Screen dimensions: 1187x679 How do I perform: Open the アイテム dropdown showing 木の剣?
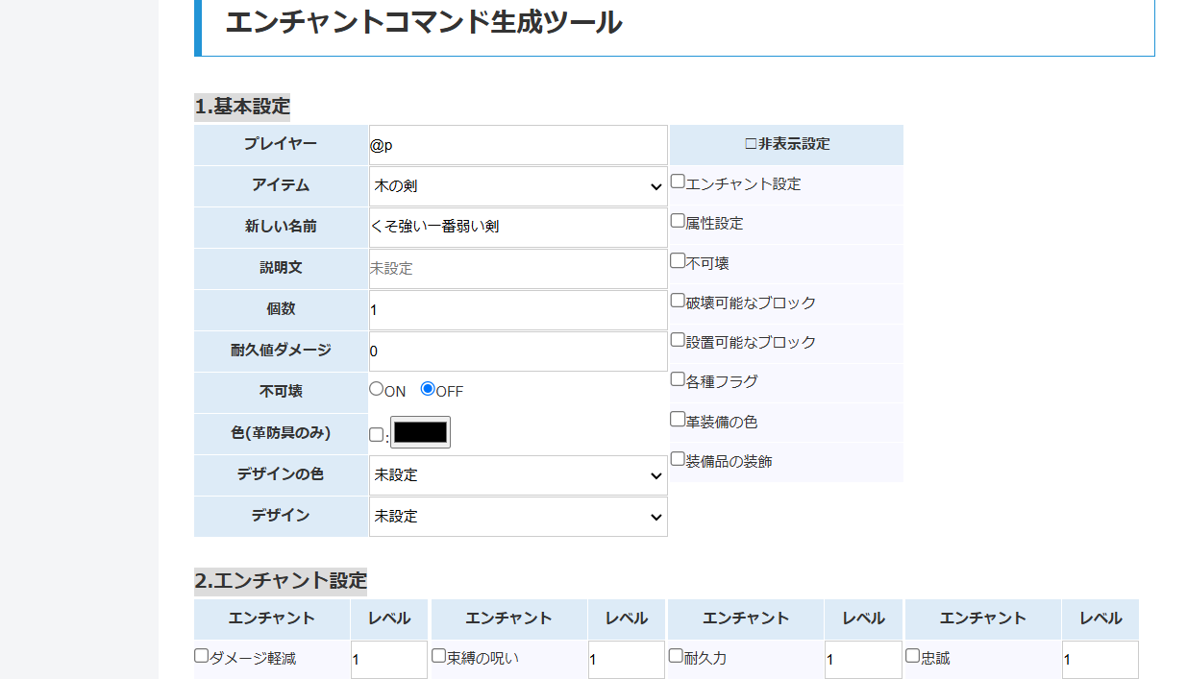tap(518, 186)
